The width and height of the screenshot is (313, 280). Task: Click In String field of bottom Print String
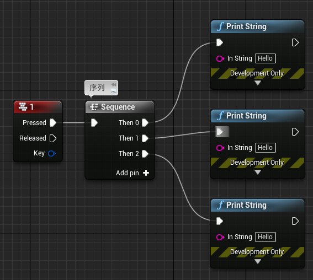(266, 237)
